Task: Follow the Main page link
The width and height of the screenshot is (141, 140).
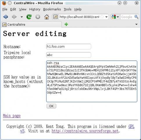Action: pyautogui.click(x=12, y=116)
